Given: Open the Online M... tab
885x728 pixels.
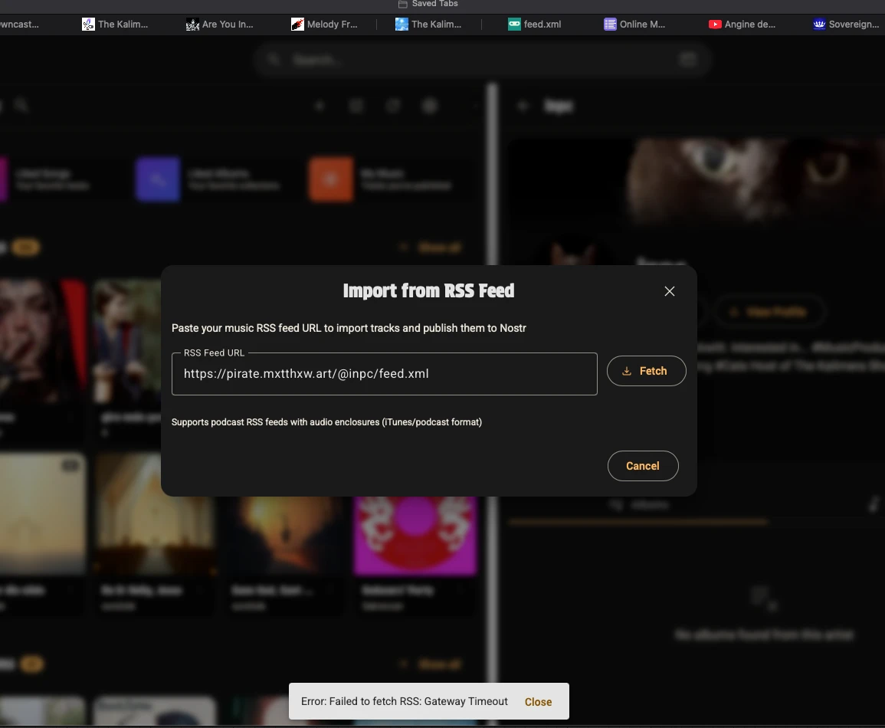Looking at the screenshot, I should (x=634, y=25).
